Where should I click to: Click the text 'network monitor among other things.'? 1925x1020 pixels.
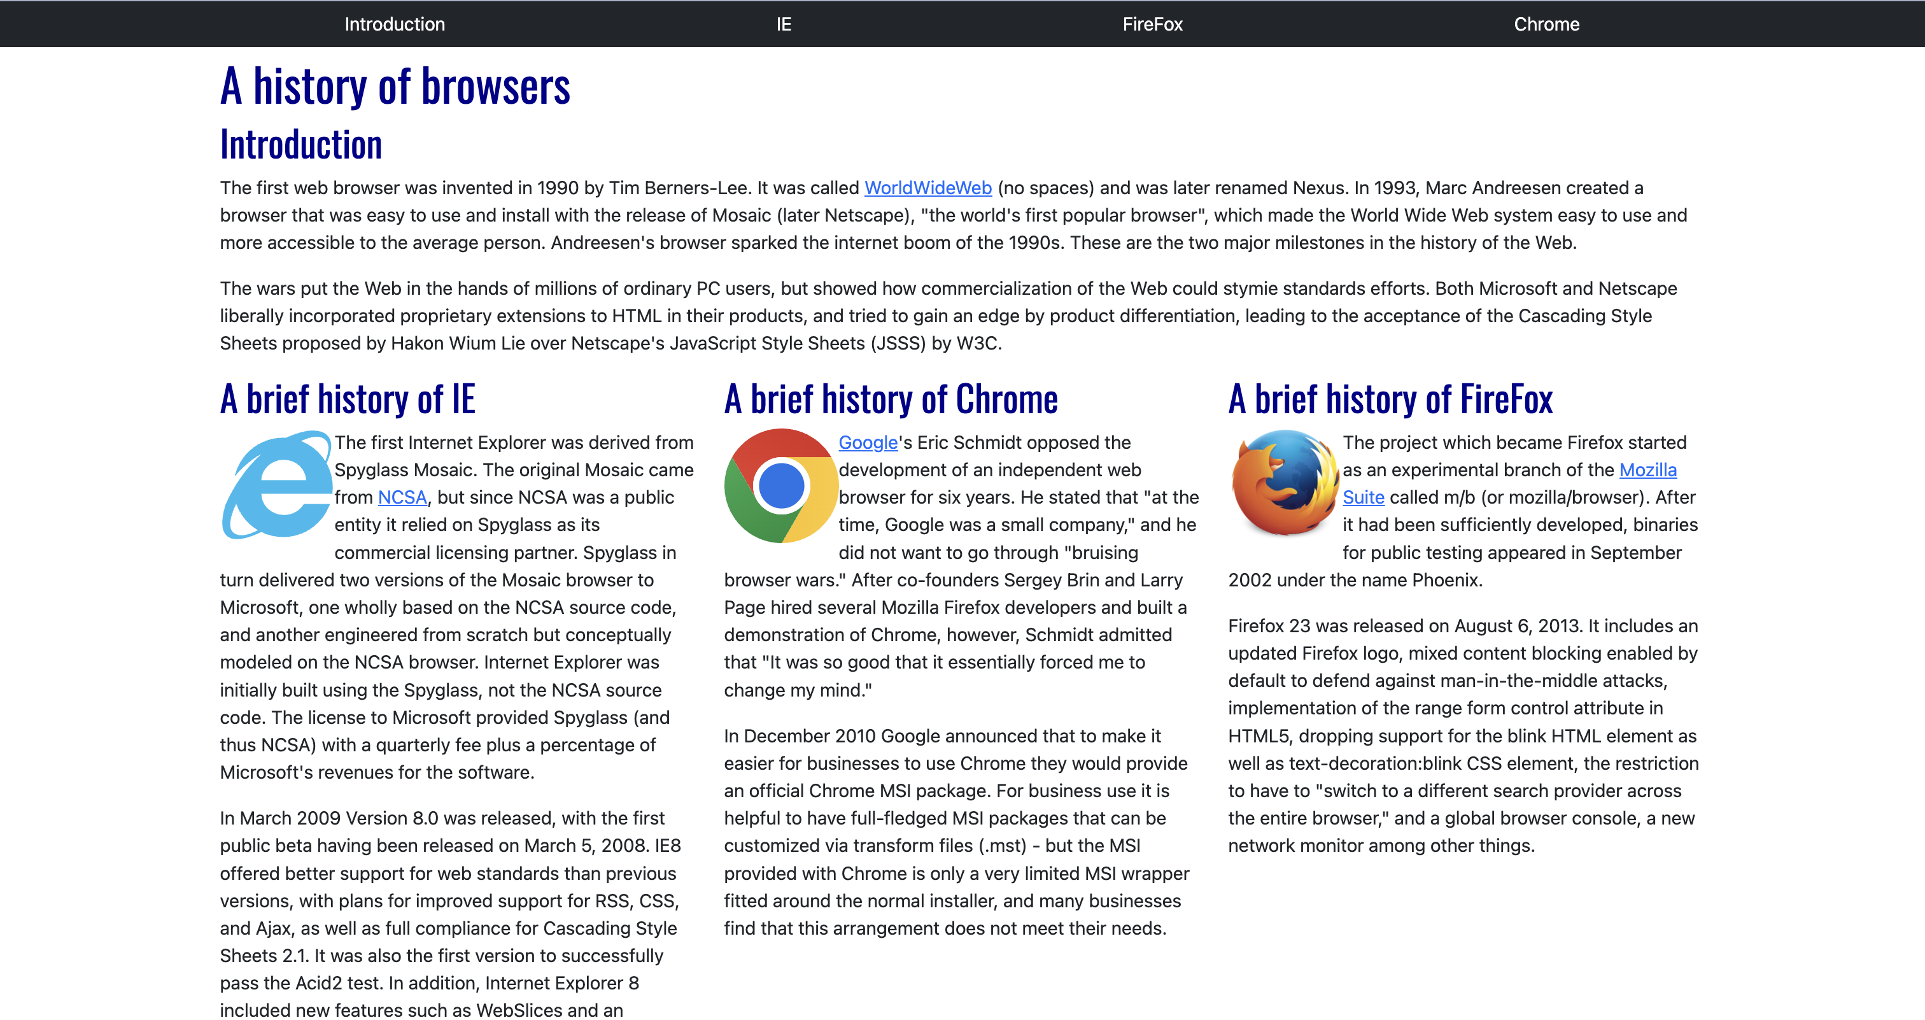tap(1382, 845)
